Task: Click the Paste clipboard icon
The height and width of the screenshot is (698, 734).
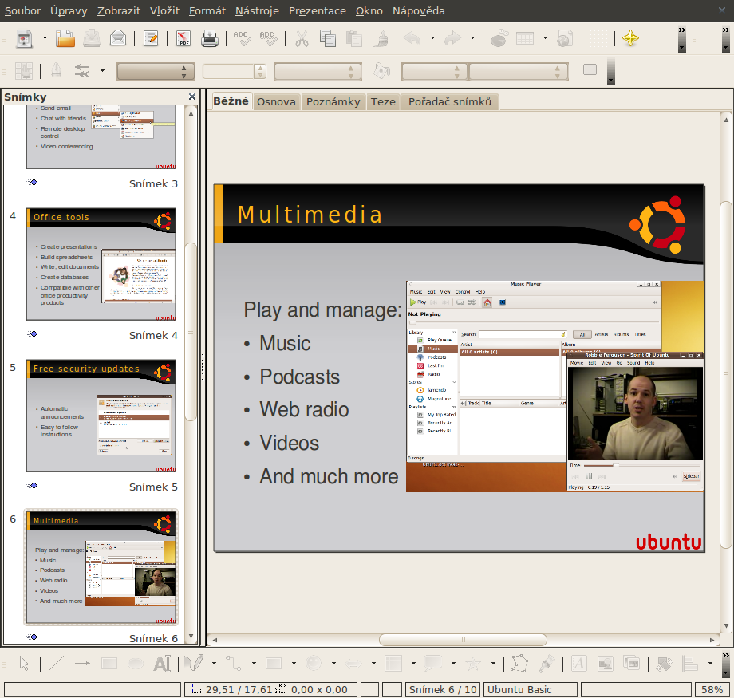Action: click(x=354, y=38)
